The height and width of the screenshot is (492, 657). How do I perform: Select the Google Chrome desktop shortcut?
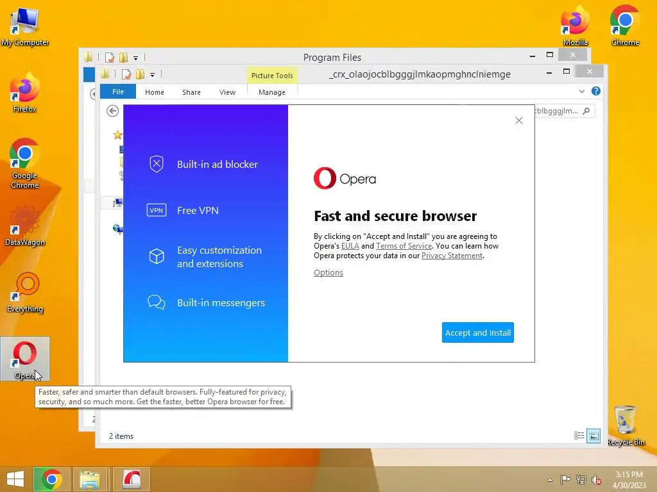[x=25, y=163]
